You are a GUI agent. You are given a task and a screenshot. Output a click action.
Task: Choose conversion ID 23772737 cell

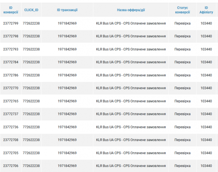(x=11, y=114)
